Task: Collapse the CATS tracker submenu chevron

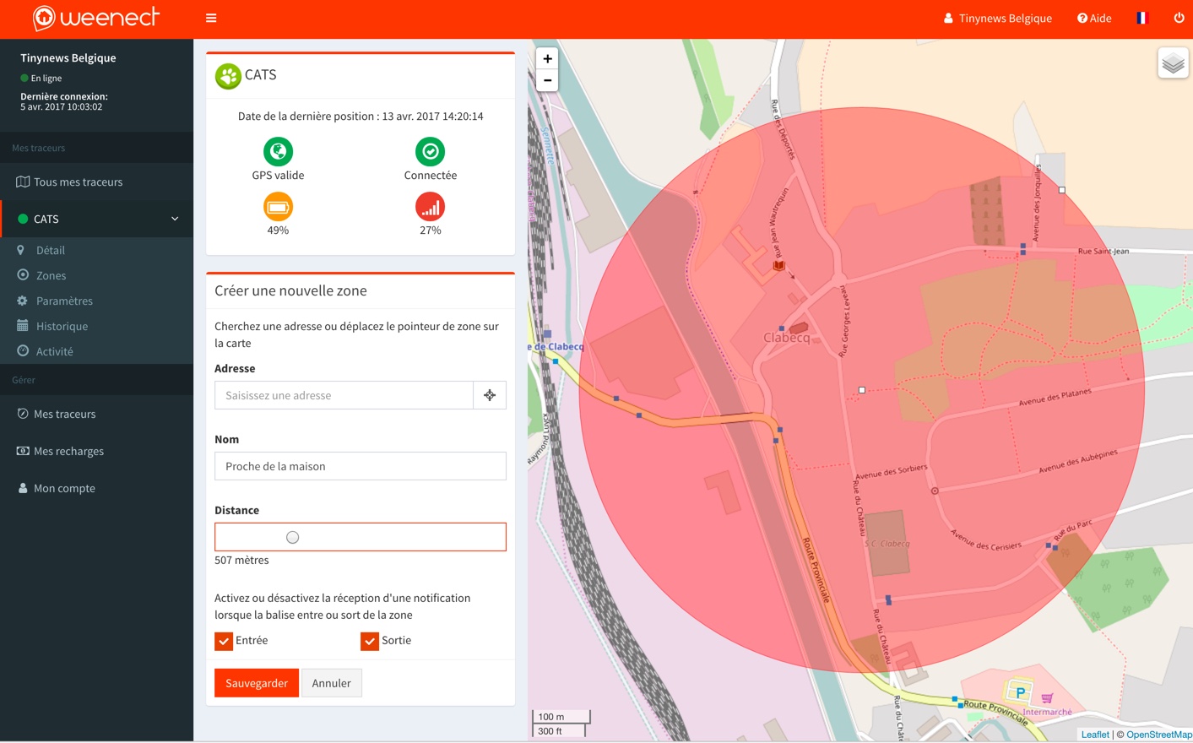Action: coord(175,219)
